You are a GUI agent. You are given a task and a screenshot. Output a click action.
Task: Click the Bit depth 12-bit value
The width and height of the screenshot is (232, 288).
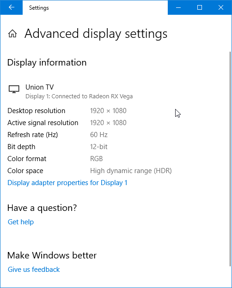[x=98, y=147]
